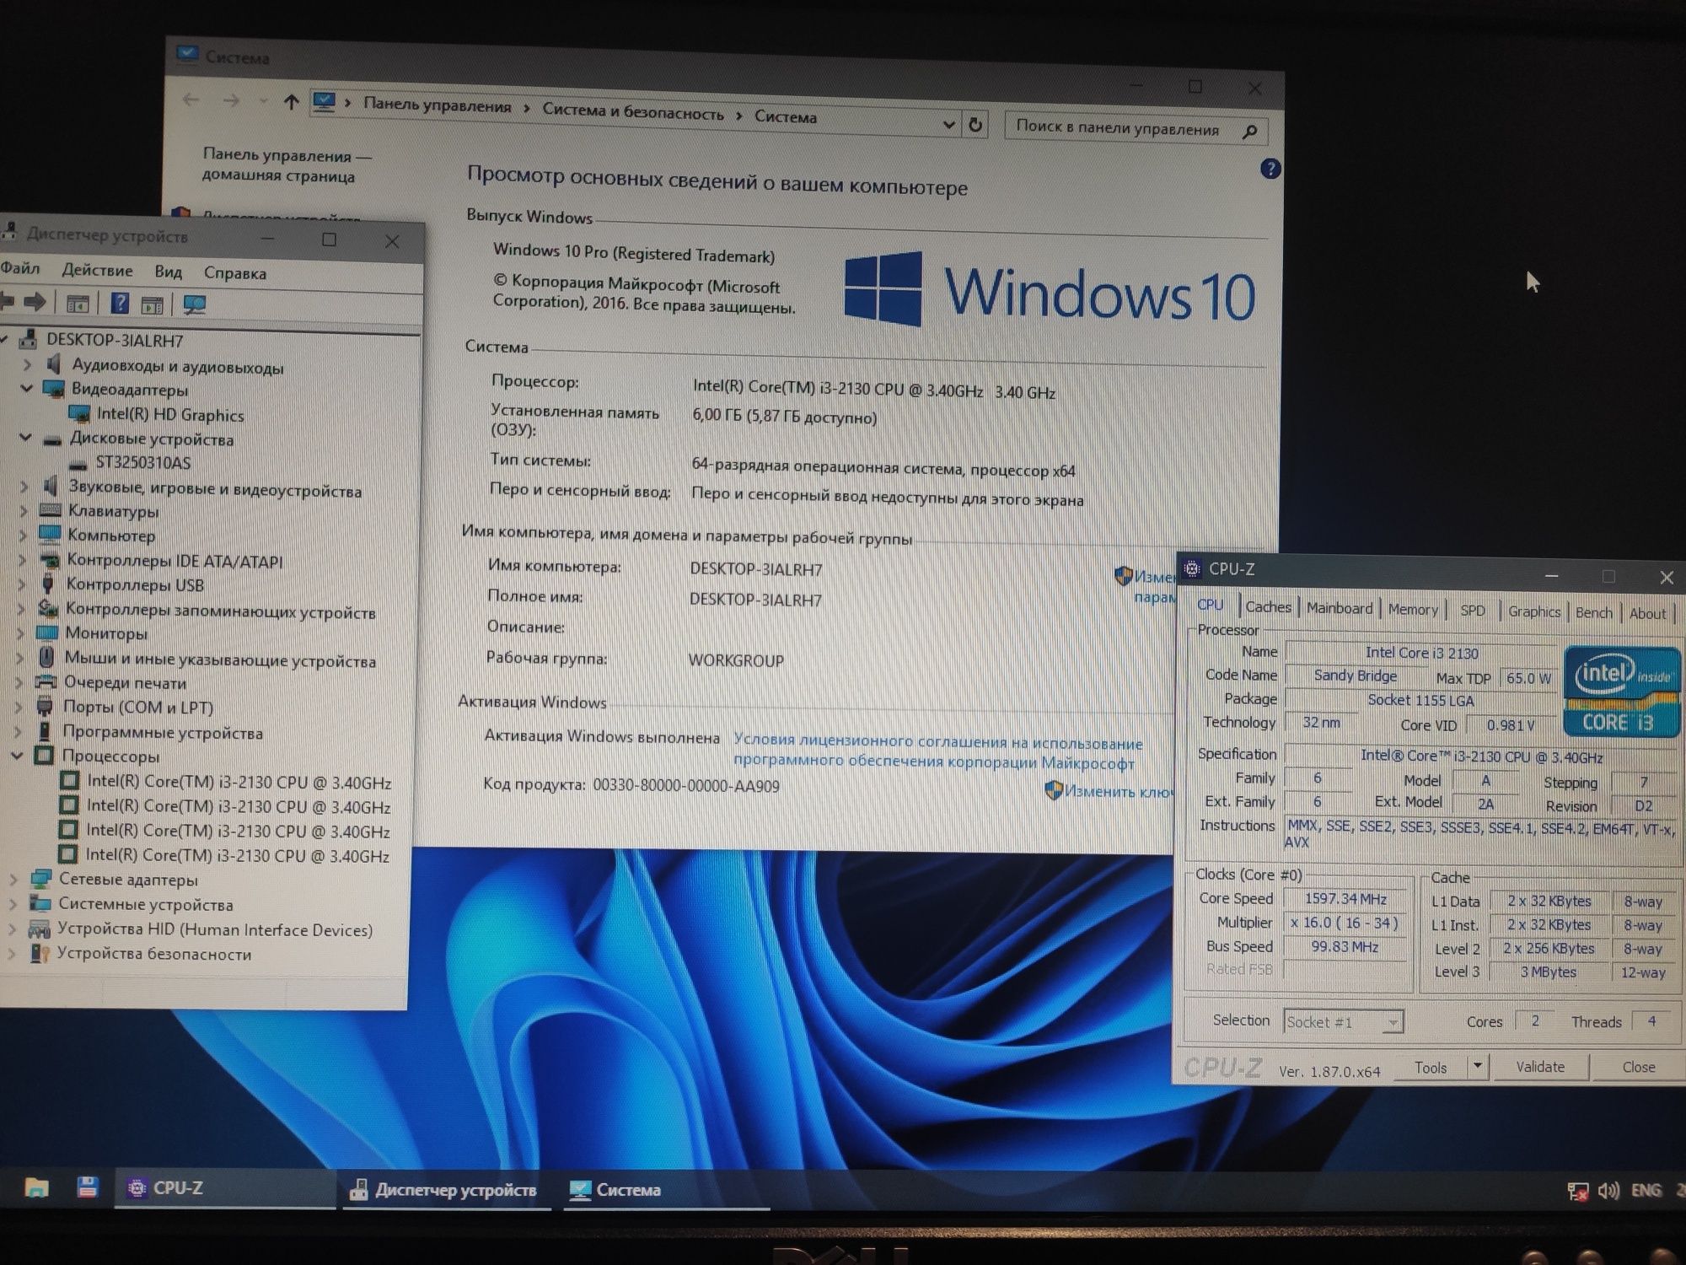Click the Close button in CPU-Z
Viewport: 1686px width, 1265px height.
[x=1638, y=1067]
